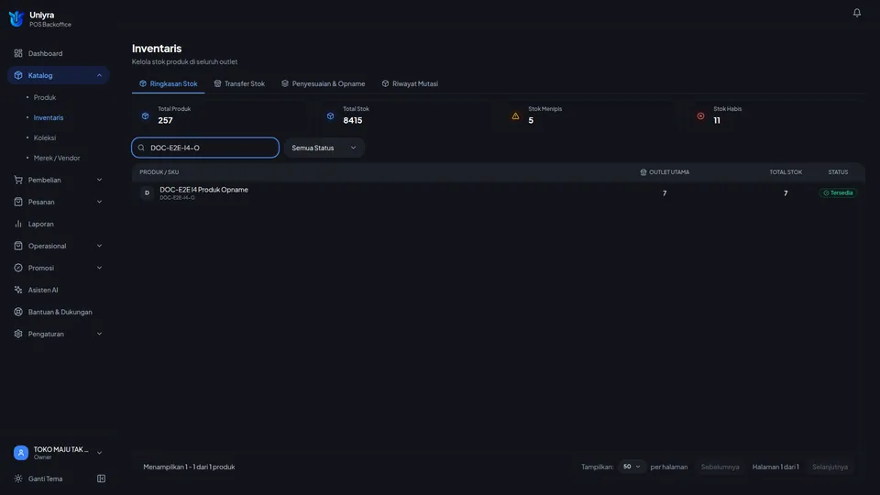Expand the Pesanan submenu chevron
The height and width of the screenshot is (495, 880).
(99, 202)
